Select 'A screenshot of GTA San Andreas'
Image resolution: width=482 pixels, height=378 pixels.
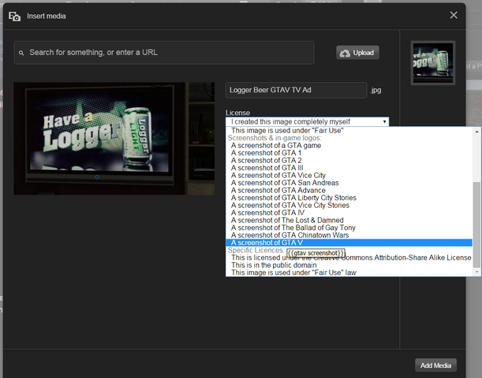(x=349, y=183)
